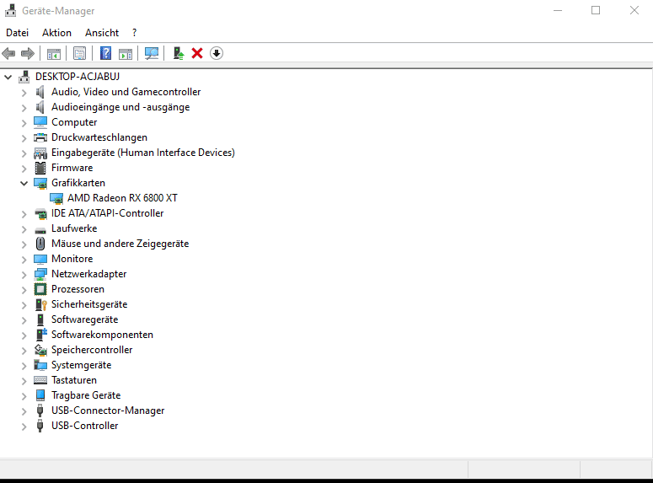The width and height of the screenshot is (653, 483).
Task: Open the Datei menu
Action: (x=18, y=33)
